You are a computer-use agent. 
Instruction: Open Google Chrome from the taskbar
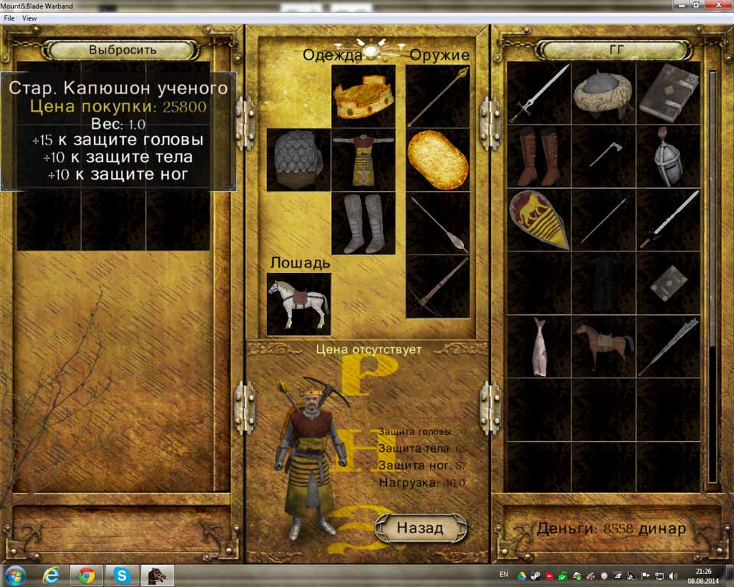86,575
